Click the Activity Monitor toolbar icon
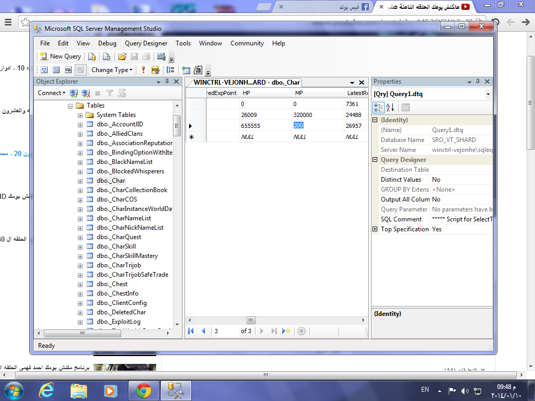 coord(161,56)
